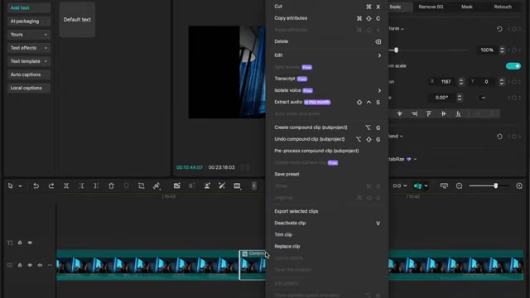
Task: Split the clip at the playhead
Action: 66,185
